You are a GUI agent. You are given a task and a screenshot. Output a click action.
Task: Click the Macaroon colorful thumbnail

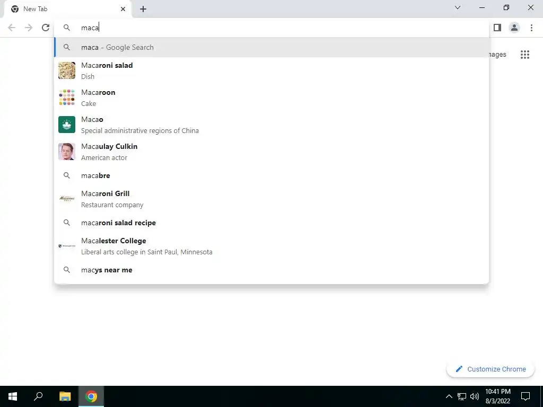67,98
